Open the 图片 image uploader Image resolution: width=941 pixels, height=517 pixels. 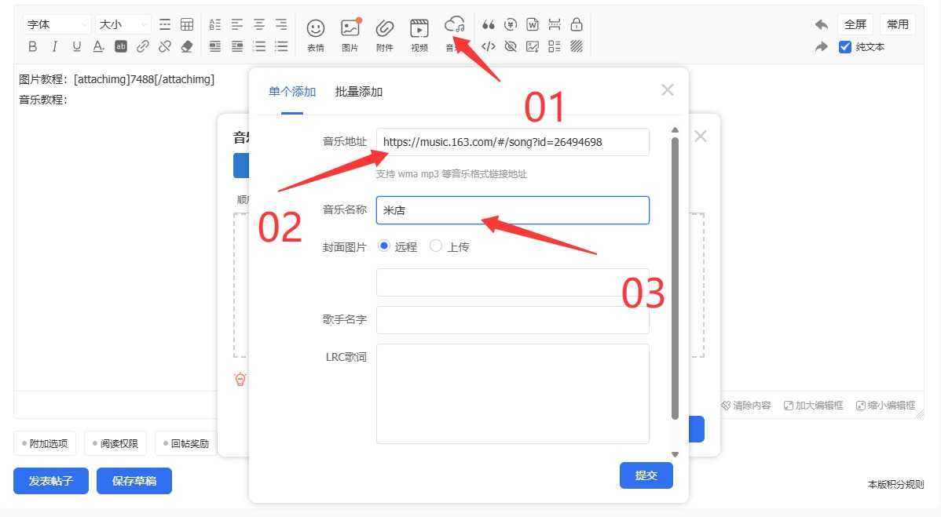pos(350,35)
